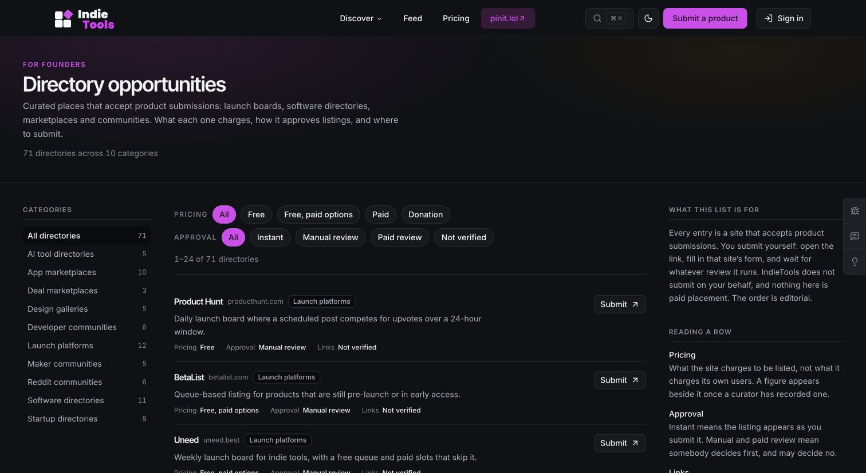Select Deal marketplaces category
The width and height of the screenshot is (866, 473).
[87, 291]
